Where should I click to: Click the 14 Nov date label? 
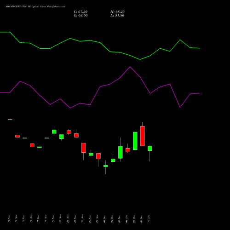[31, 218]
